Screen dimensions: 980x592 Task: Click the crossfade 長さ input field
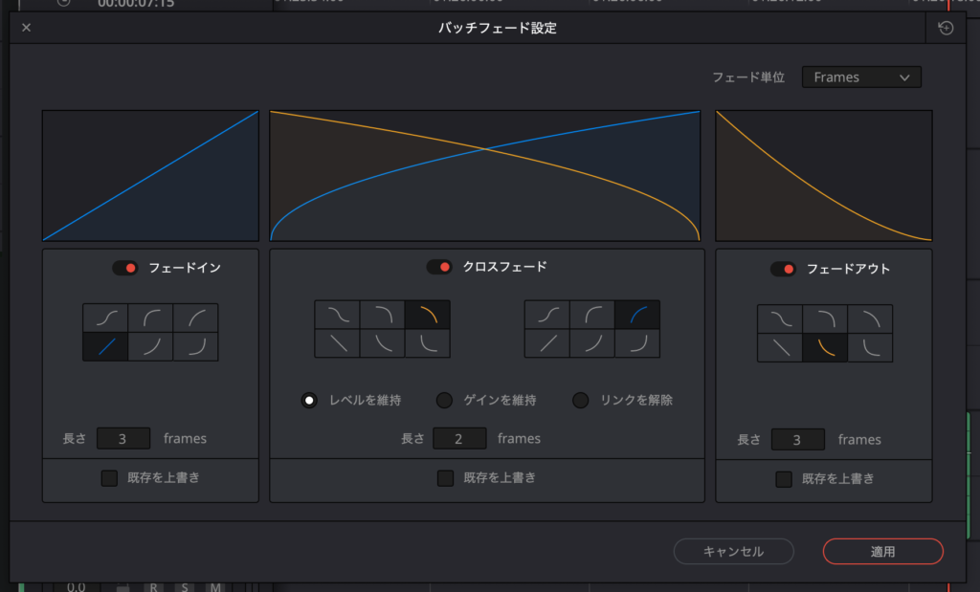pos(459,438)
